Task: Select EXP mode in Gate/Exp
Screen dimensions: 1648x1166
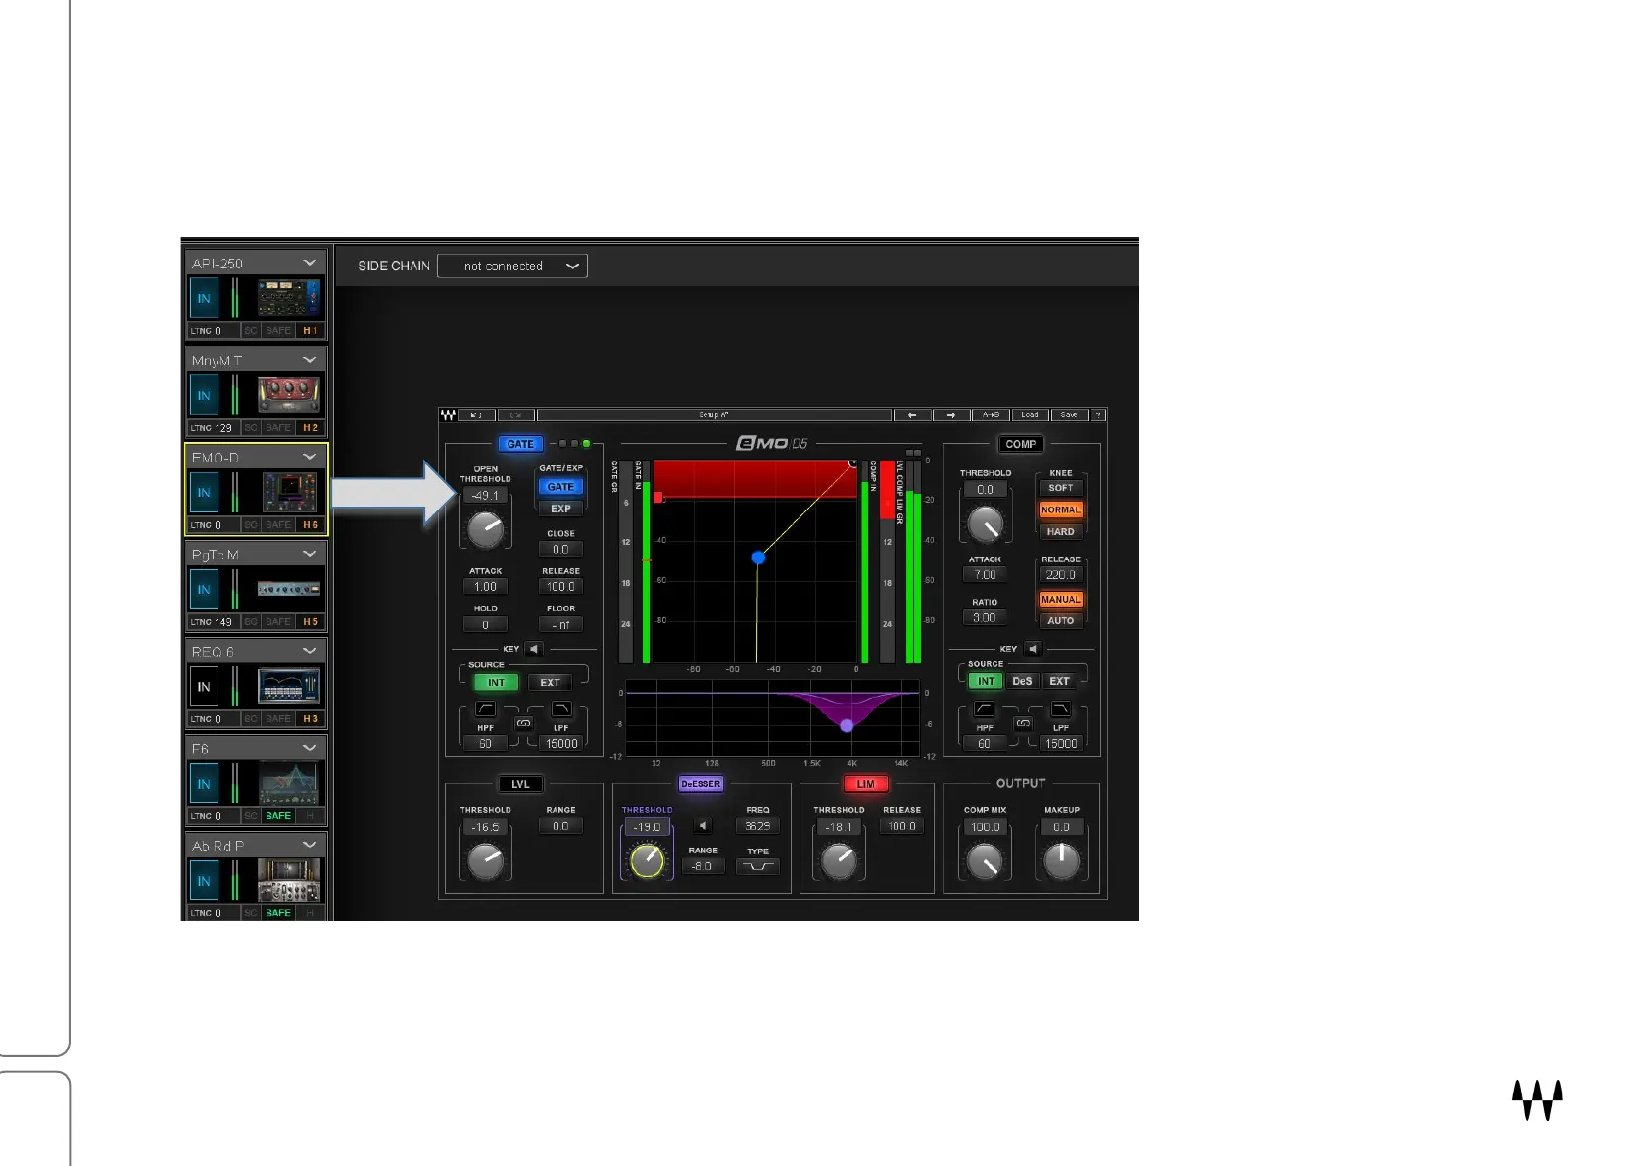Action: point(560,509)
